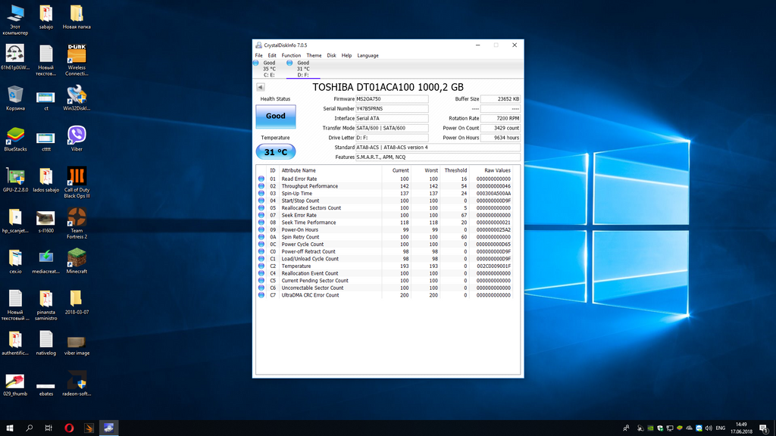Launch Viber from desktop
This screenshot has height=436, width=776.
[77, 139]
